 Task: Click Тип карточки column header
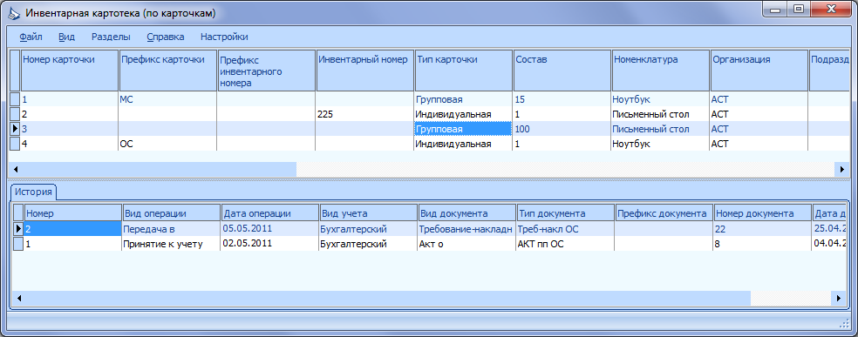(464, 71)
